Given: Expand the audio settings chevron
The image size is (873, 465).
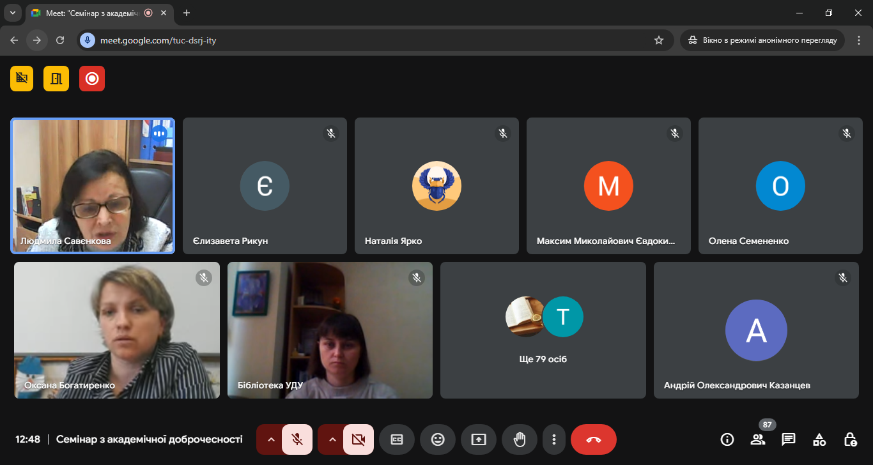Looking at the screenshot, I should (270, 439).
